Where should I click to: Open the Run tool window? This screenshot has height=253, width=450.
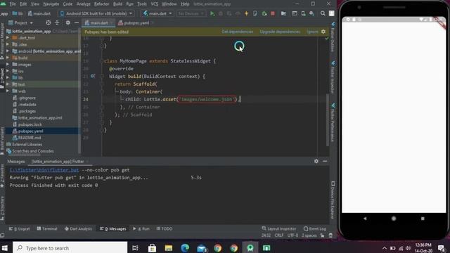coord(141,228)
